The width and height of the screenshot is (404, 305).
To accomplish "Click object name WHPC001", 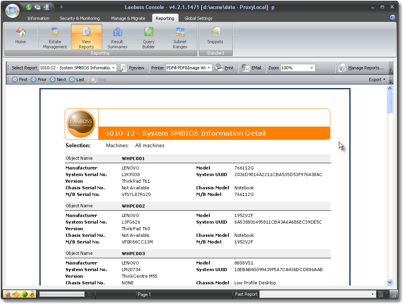I will tap(133, 159).
